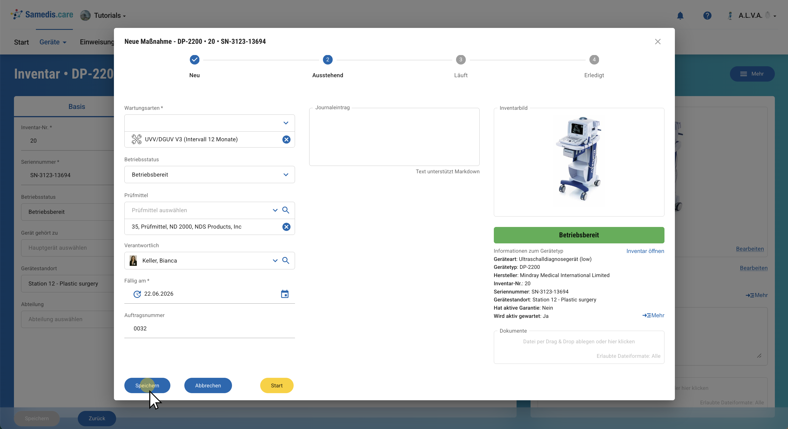Image resolution: width=788 pixels, height=429 pixels.
Task: Select step 3 Läuft in the stepper
Action: (x=461, y=60)
